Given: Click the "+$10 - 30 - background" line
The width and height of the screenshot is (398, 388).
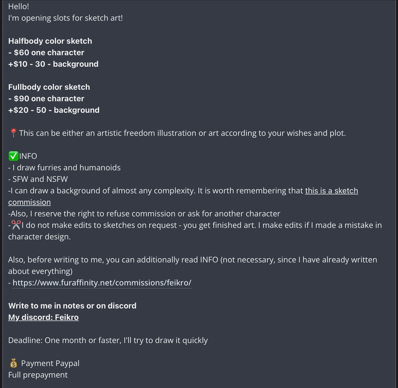Looking at the screenshot, I should 53,64.
